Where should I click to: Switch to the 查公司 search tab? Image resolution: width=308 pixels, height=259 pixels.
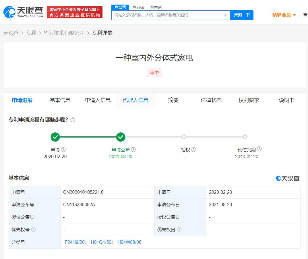(120, 7)
